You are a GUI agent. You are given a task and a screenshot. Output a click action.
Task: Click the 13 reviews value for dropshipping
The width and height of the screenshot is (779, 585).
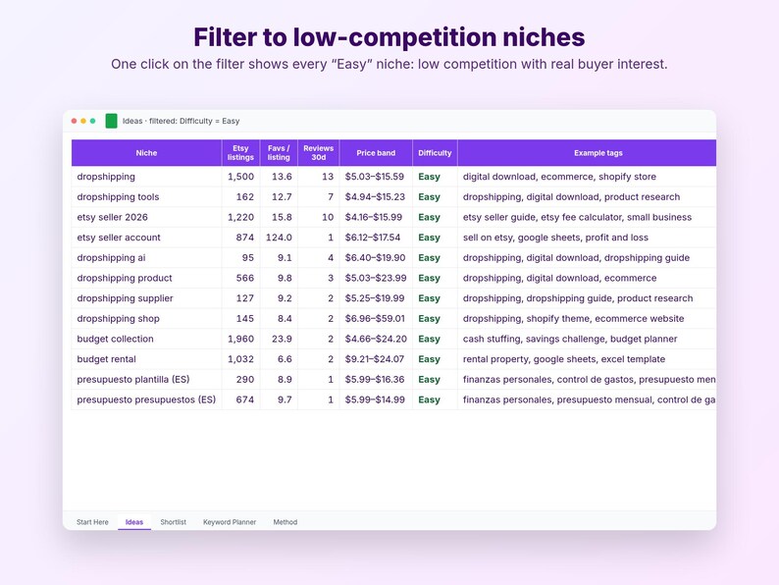319,177
